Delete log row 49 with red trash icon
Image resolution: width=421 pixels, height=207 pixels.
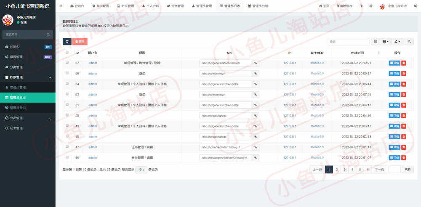point(404,126)
